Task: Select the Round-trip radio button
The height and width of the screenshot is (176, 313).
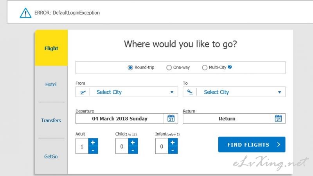Action: (x=130, y=67)
